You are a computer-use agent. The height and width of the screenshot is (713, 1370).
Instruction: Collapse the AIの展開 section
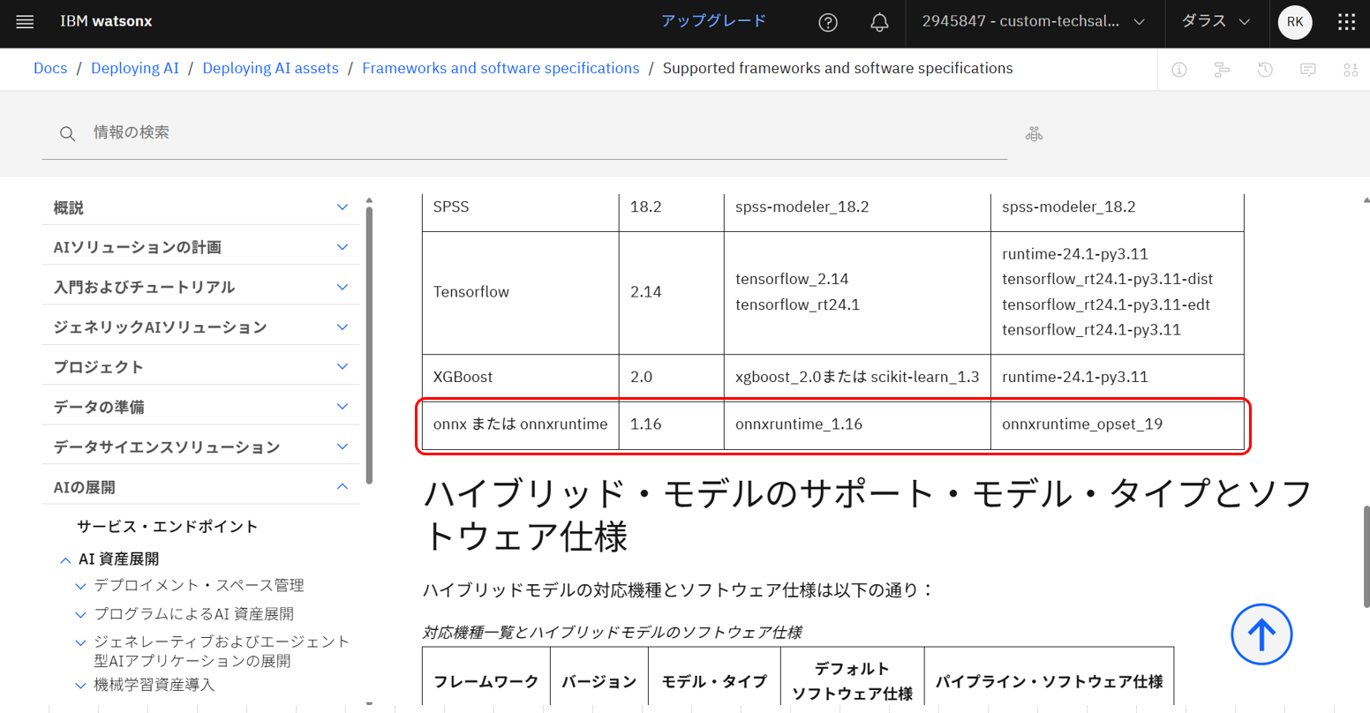click(201, 487)
